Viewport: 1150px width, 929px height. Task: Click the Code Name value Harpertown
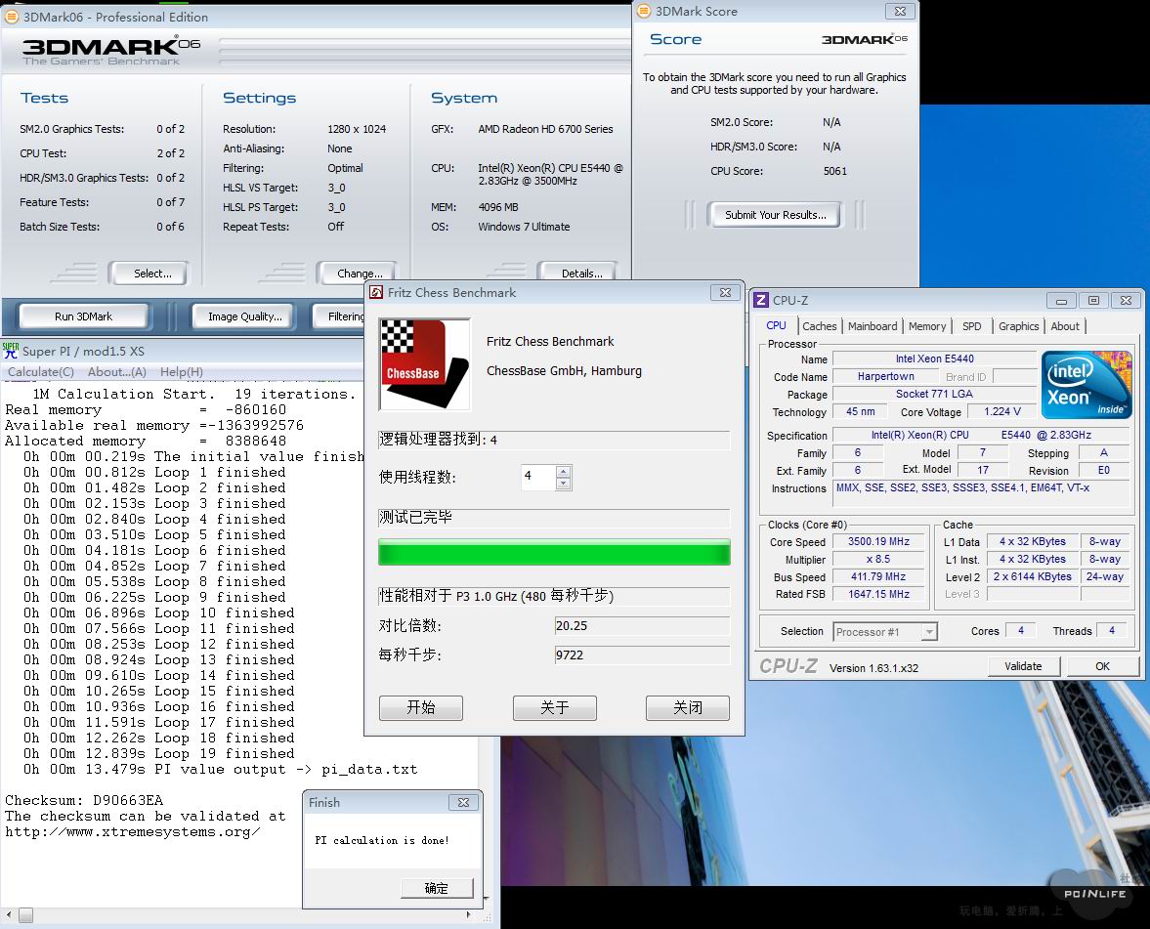pos(886,377)
